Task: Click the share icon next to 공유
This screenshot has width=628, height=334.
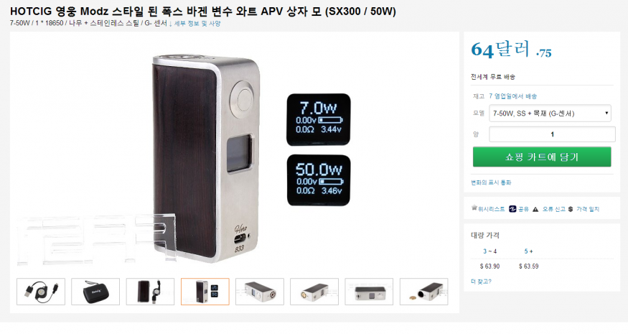Action: [512, 209]
